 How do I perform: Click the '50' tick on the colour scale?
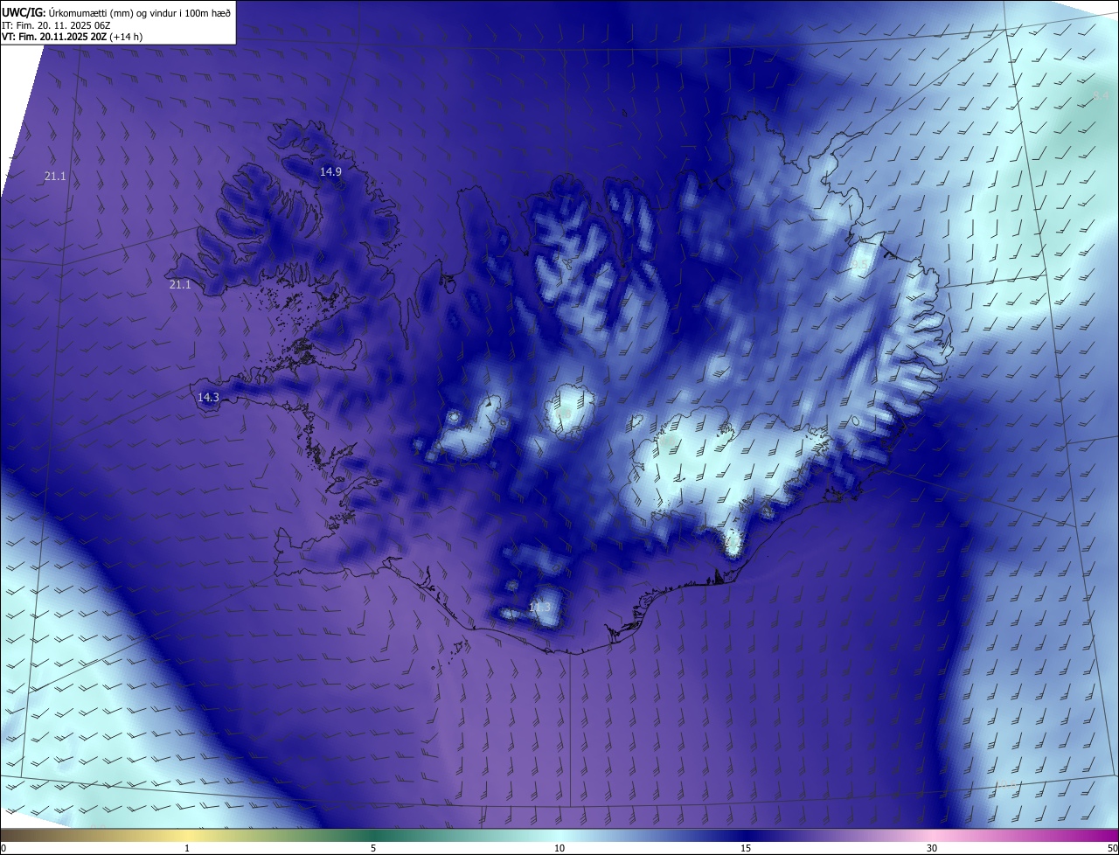(x=1112, y=848)
